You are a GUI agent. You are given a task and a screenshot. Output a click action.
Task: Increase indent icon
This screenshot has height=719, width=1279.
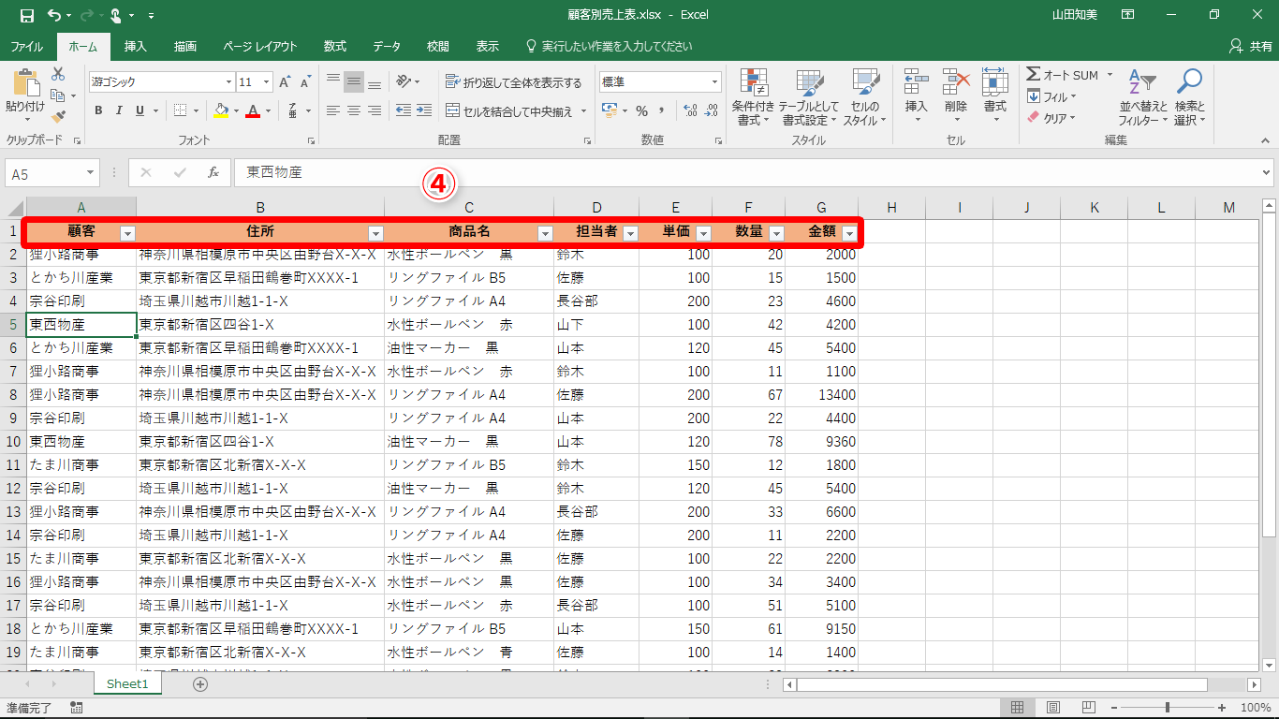tap(426, 110)
